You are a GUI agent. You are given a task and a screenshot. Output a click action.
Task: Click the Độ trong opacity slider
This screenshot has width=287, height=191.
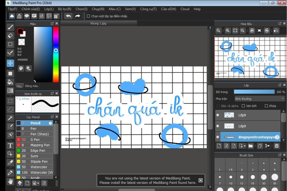254,92
